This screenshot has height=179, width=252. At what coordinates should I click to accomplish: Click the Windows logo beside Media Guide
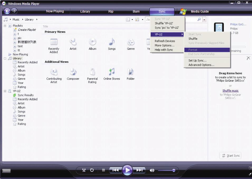pyautogui.click(x=183, y=12)
